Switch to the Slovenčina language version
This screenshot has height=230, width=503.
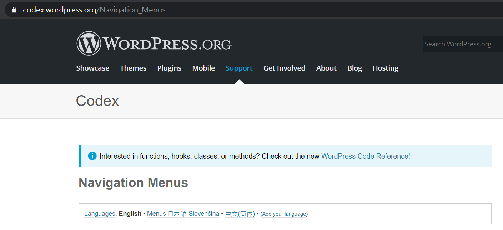pyautogui.click(x=204, y=214)
